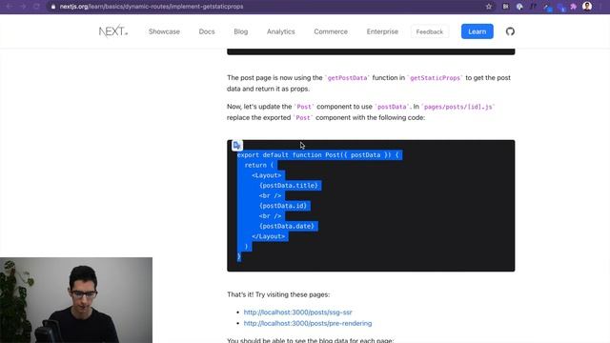
Task: Open the puzzle-piece extensions icon
Action: [573, 7]
